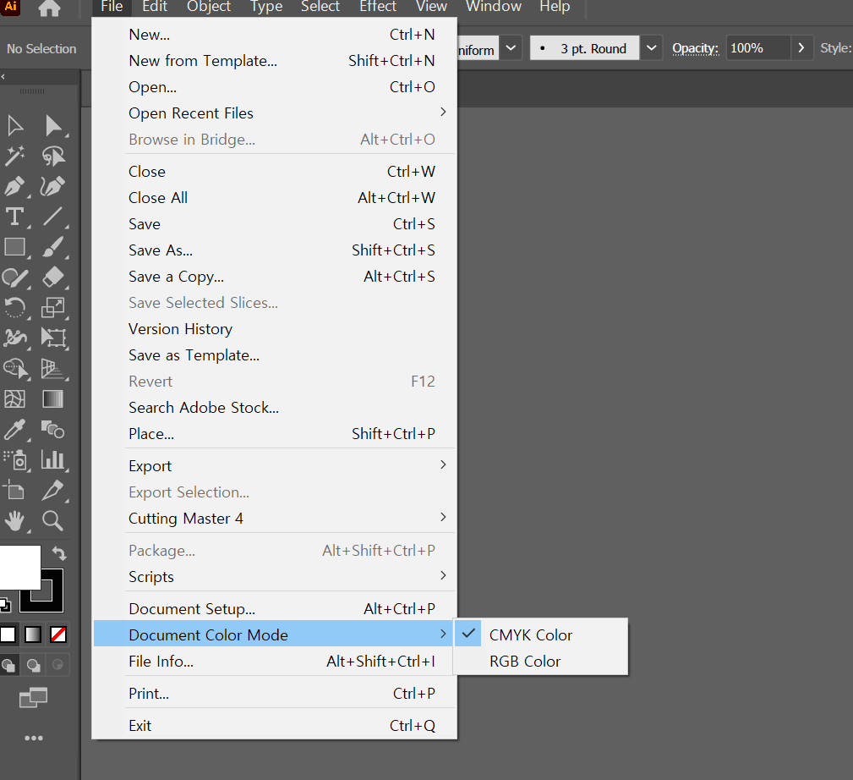Pick the Column Graph tool
853x780 pixels.
(53, 460)
